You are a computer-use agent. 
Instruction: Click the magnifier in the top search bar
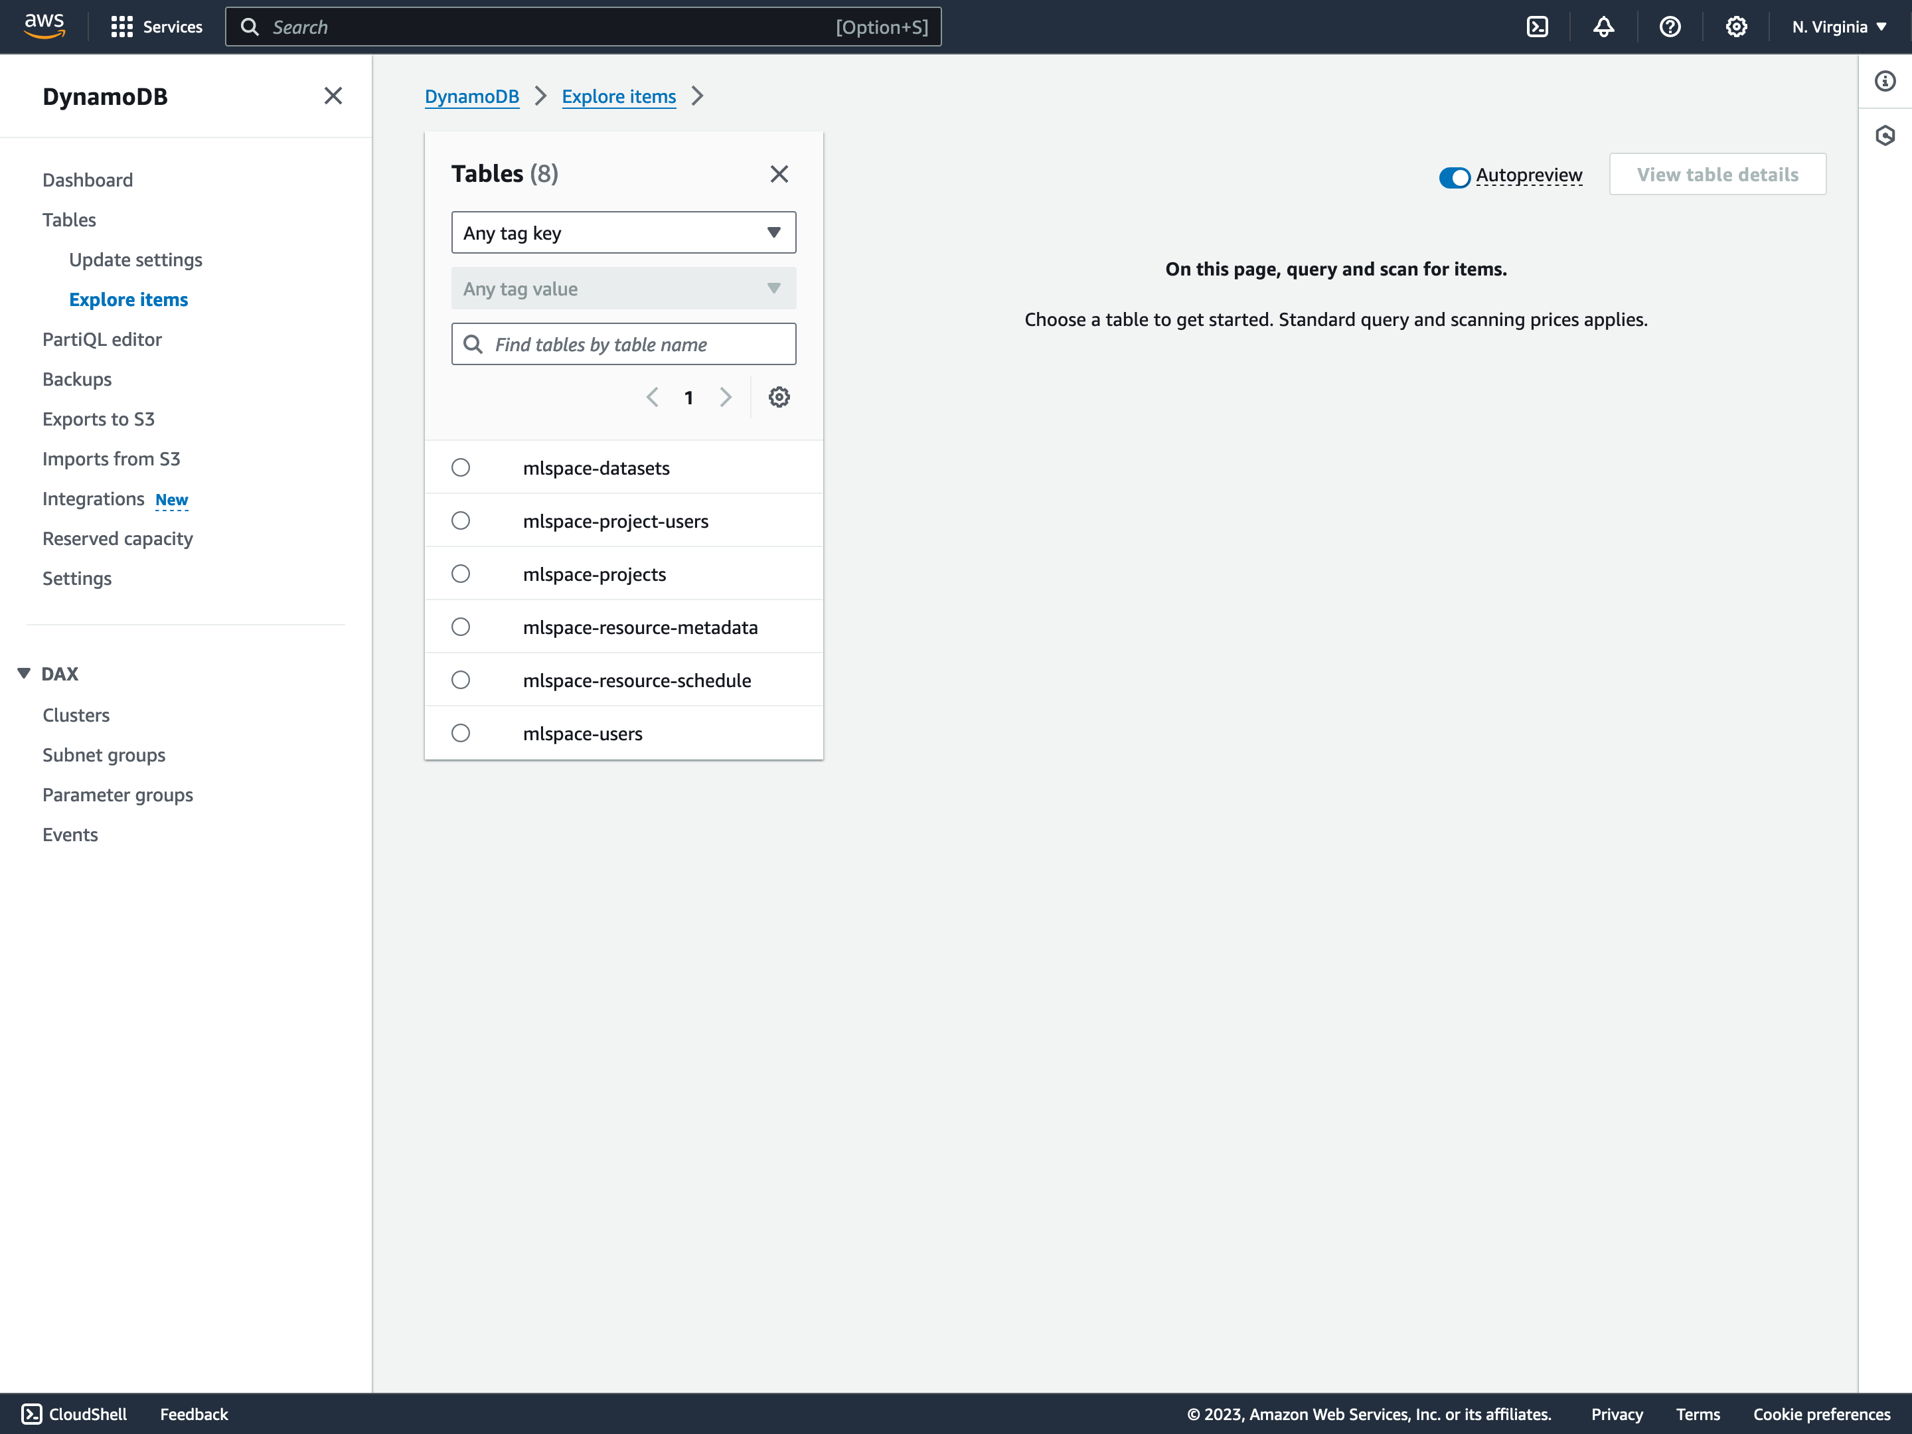(249, 27)
